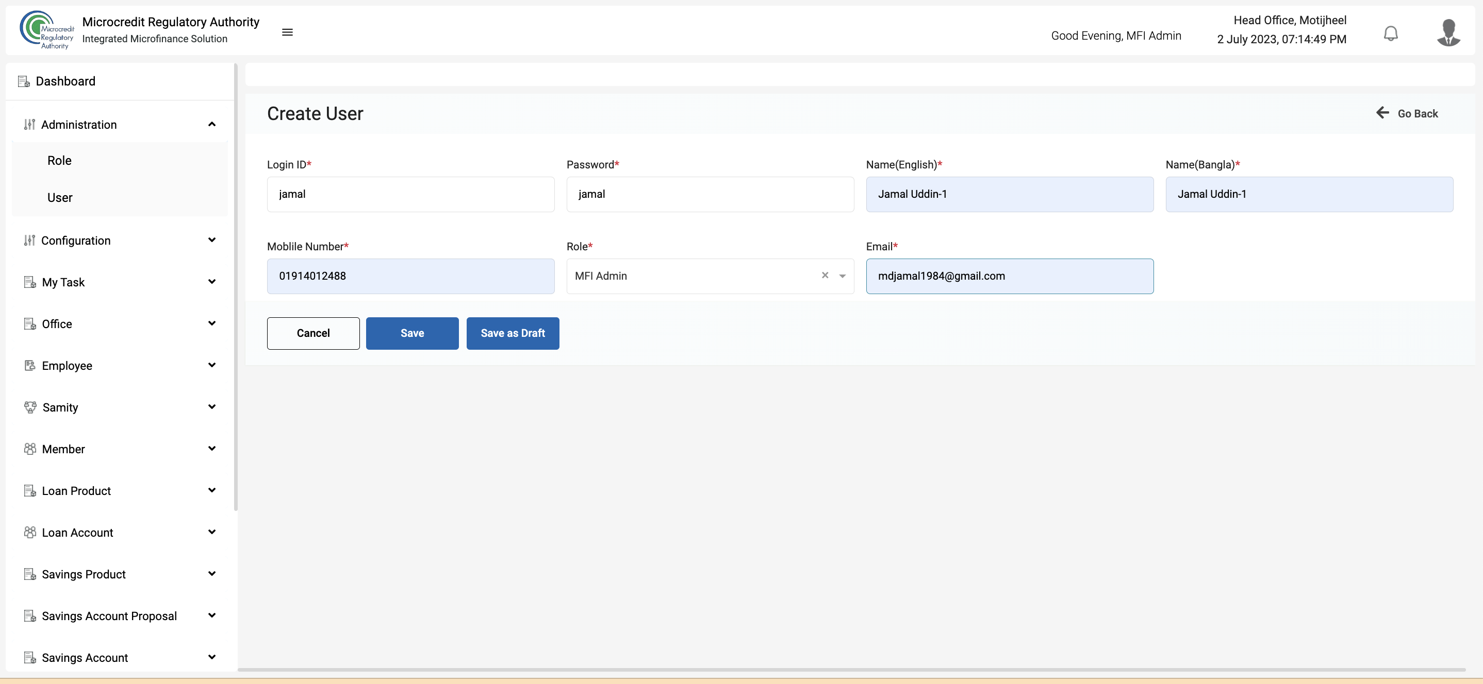Click the horizontal scrollbar at the bottom
The height and width of the screenshot is (684, 1483).
point(851,670)
